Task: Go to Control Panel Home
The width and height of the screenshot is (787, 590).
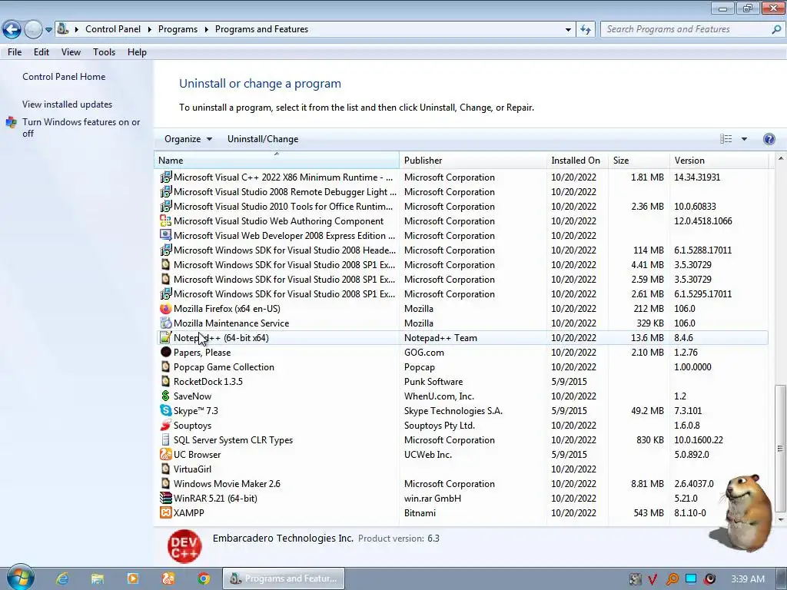Action: pyautogui.click(x=64, y=77)
